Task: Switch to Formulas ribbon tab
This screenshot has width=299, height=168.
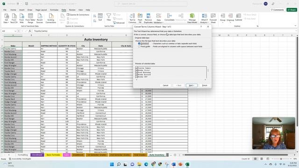Action: tap(54, 10)
